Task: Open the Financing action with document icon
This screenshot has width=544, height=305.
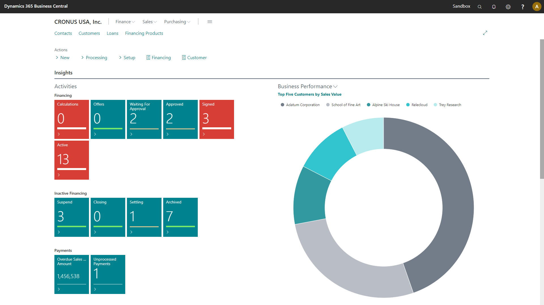Action: point(158,57)
